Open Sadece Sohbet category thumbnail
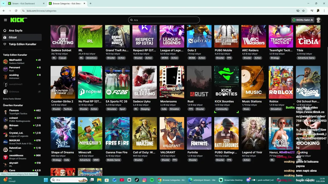Image resolution: width=328 pixels, height=184 pixels. pyautogui.click(x=63, y=36)
